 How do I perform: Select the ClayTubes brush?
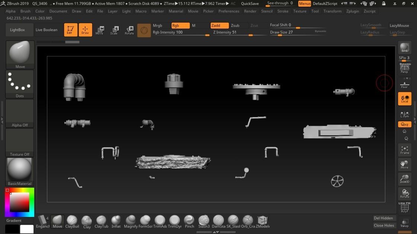point(101,221)
